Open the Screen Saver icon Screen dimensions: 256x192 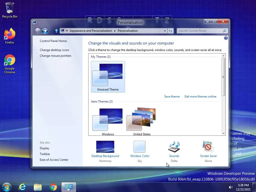click(x=208, y=146)
